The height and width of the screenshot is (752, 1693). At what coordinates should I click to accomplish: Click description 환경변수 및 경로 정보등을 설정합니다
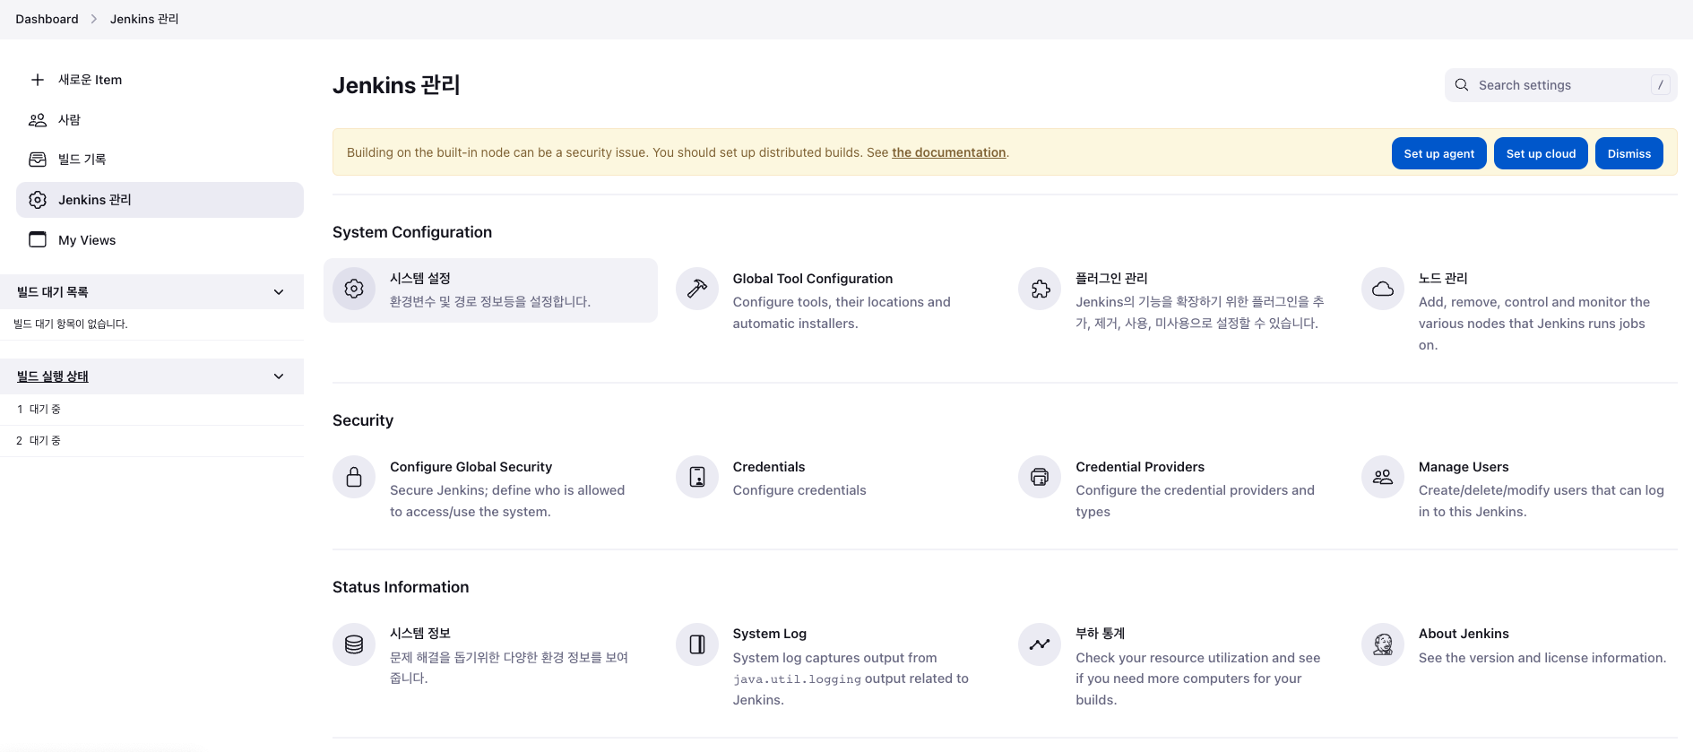[x=490, y=302]
